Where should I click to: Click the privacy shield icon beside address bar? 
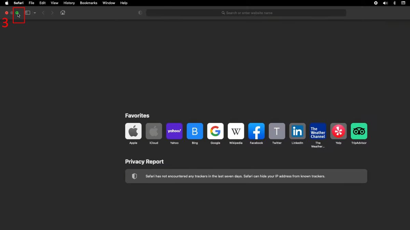click(x=140, y=13)
